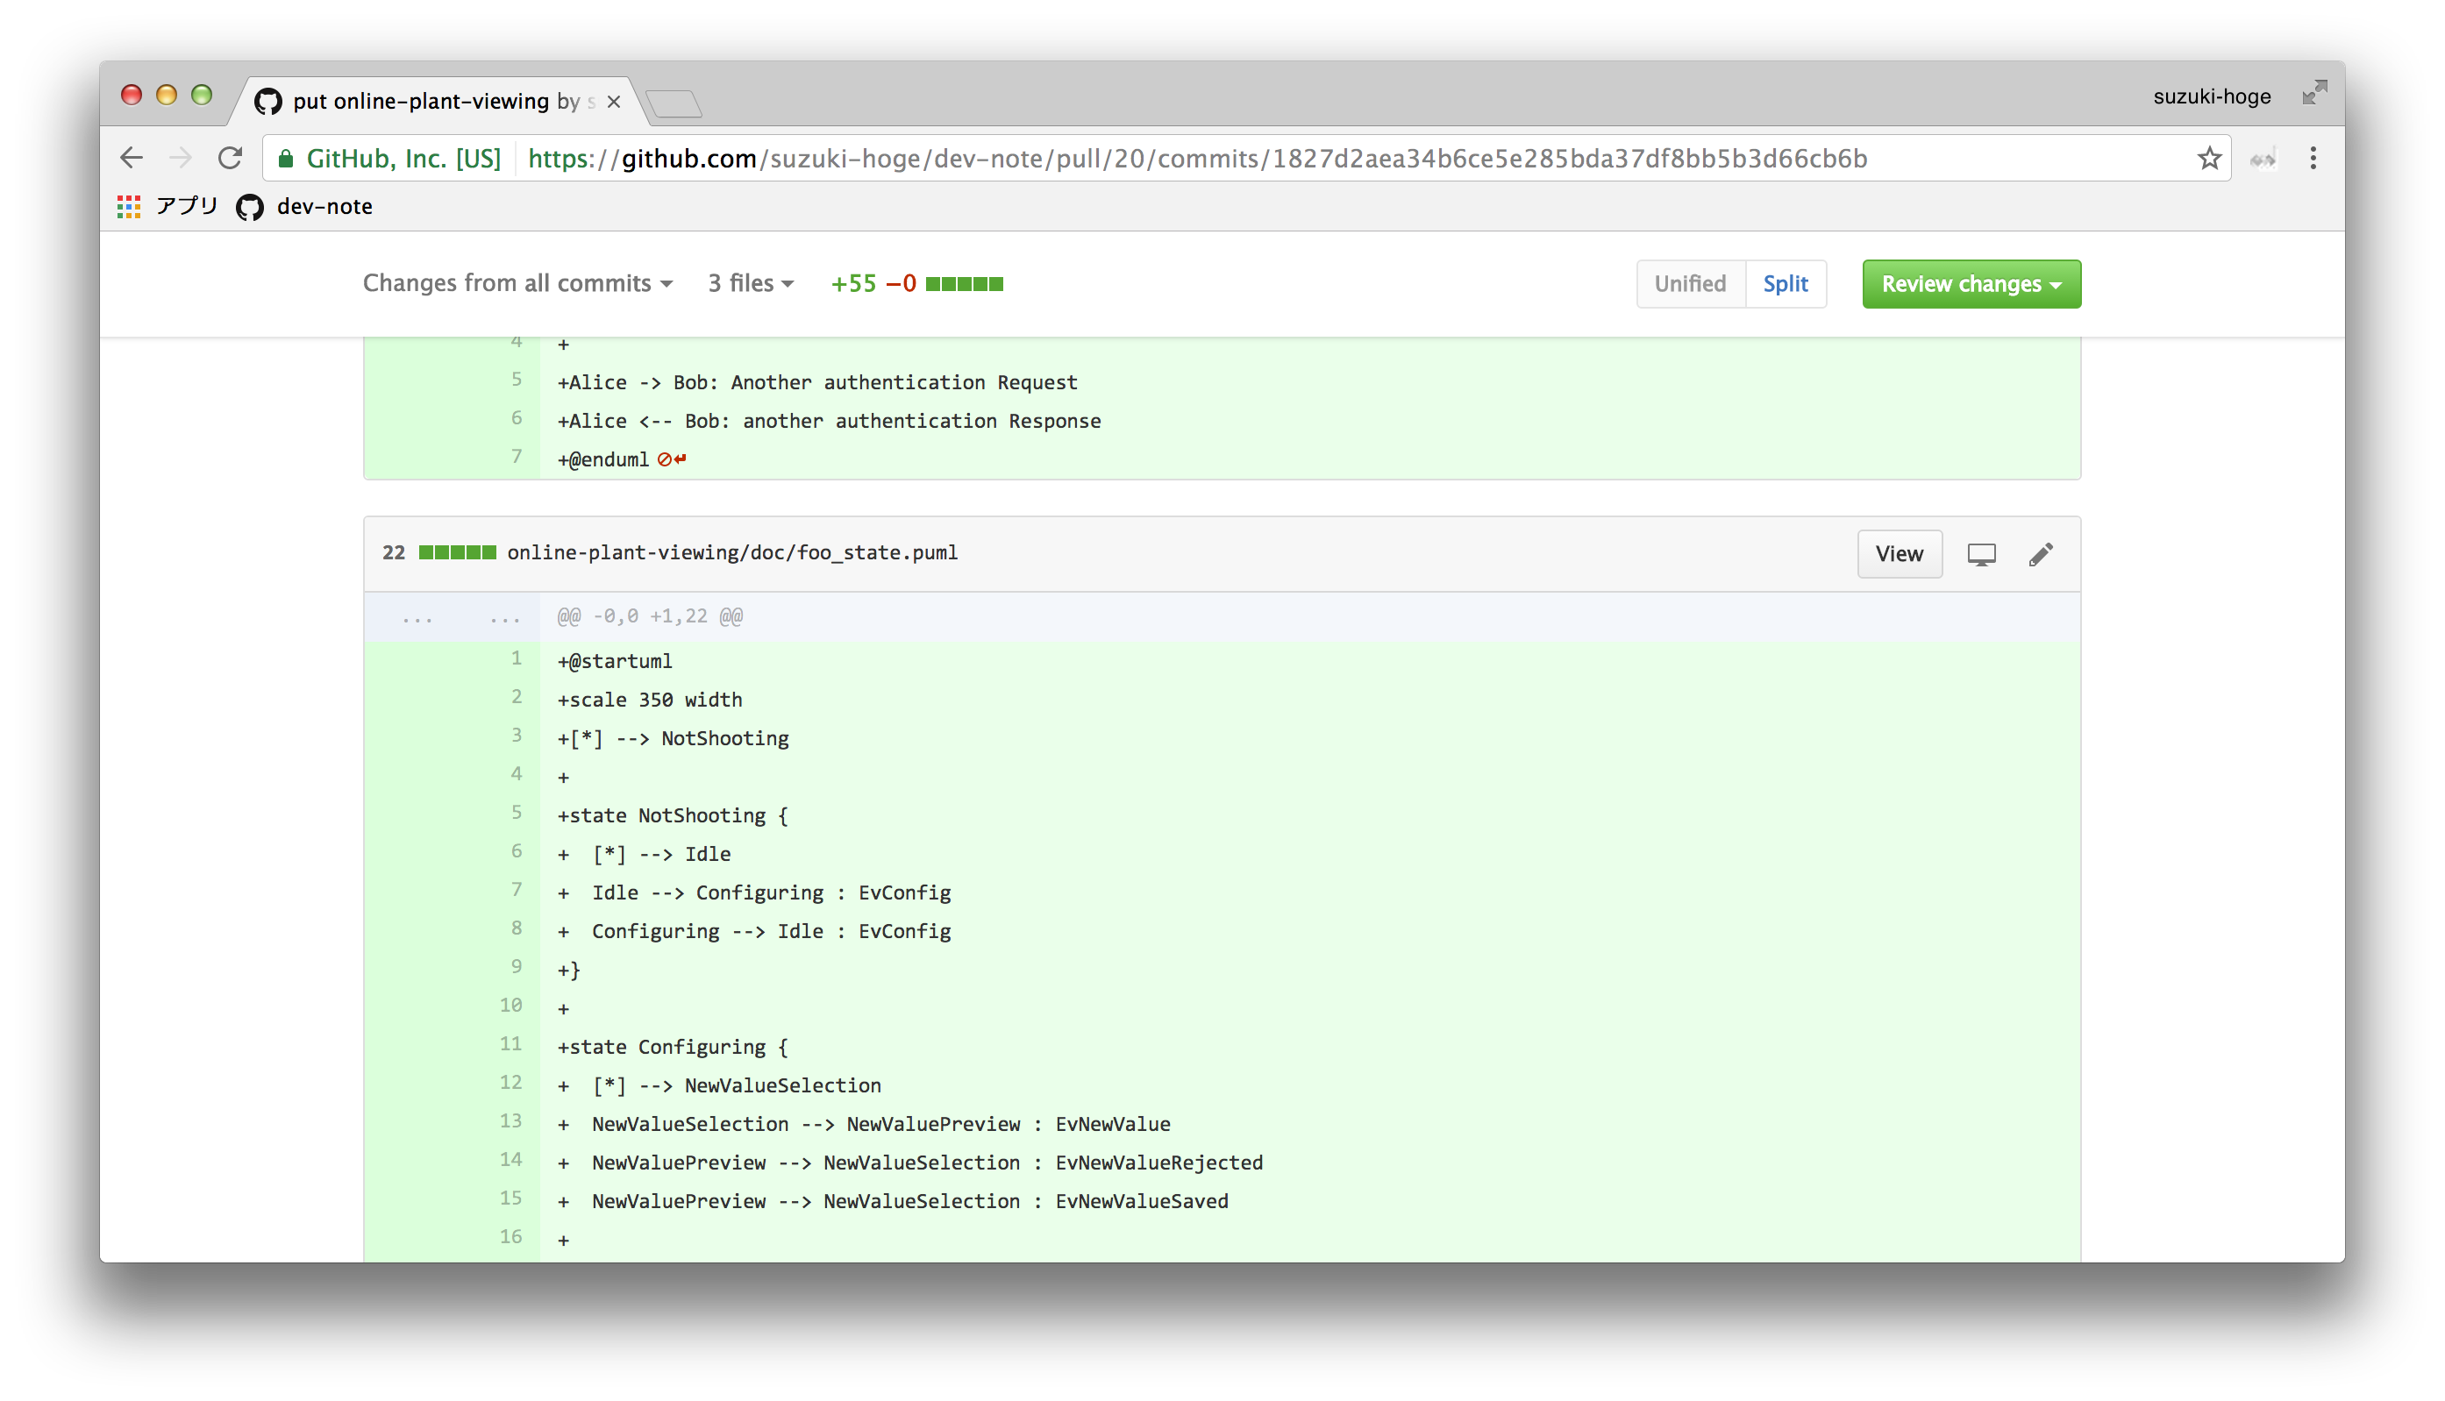The height and width of the screenshot is (1401, 2445).
Task: Open the Changes from all commits dropdown
Action: tap(517, 283)
